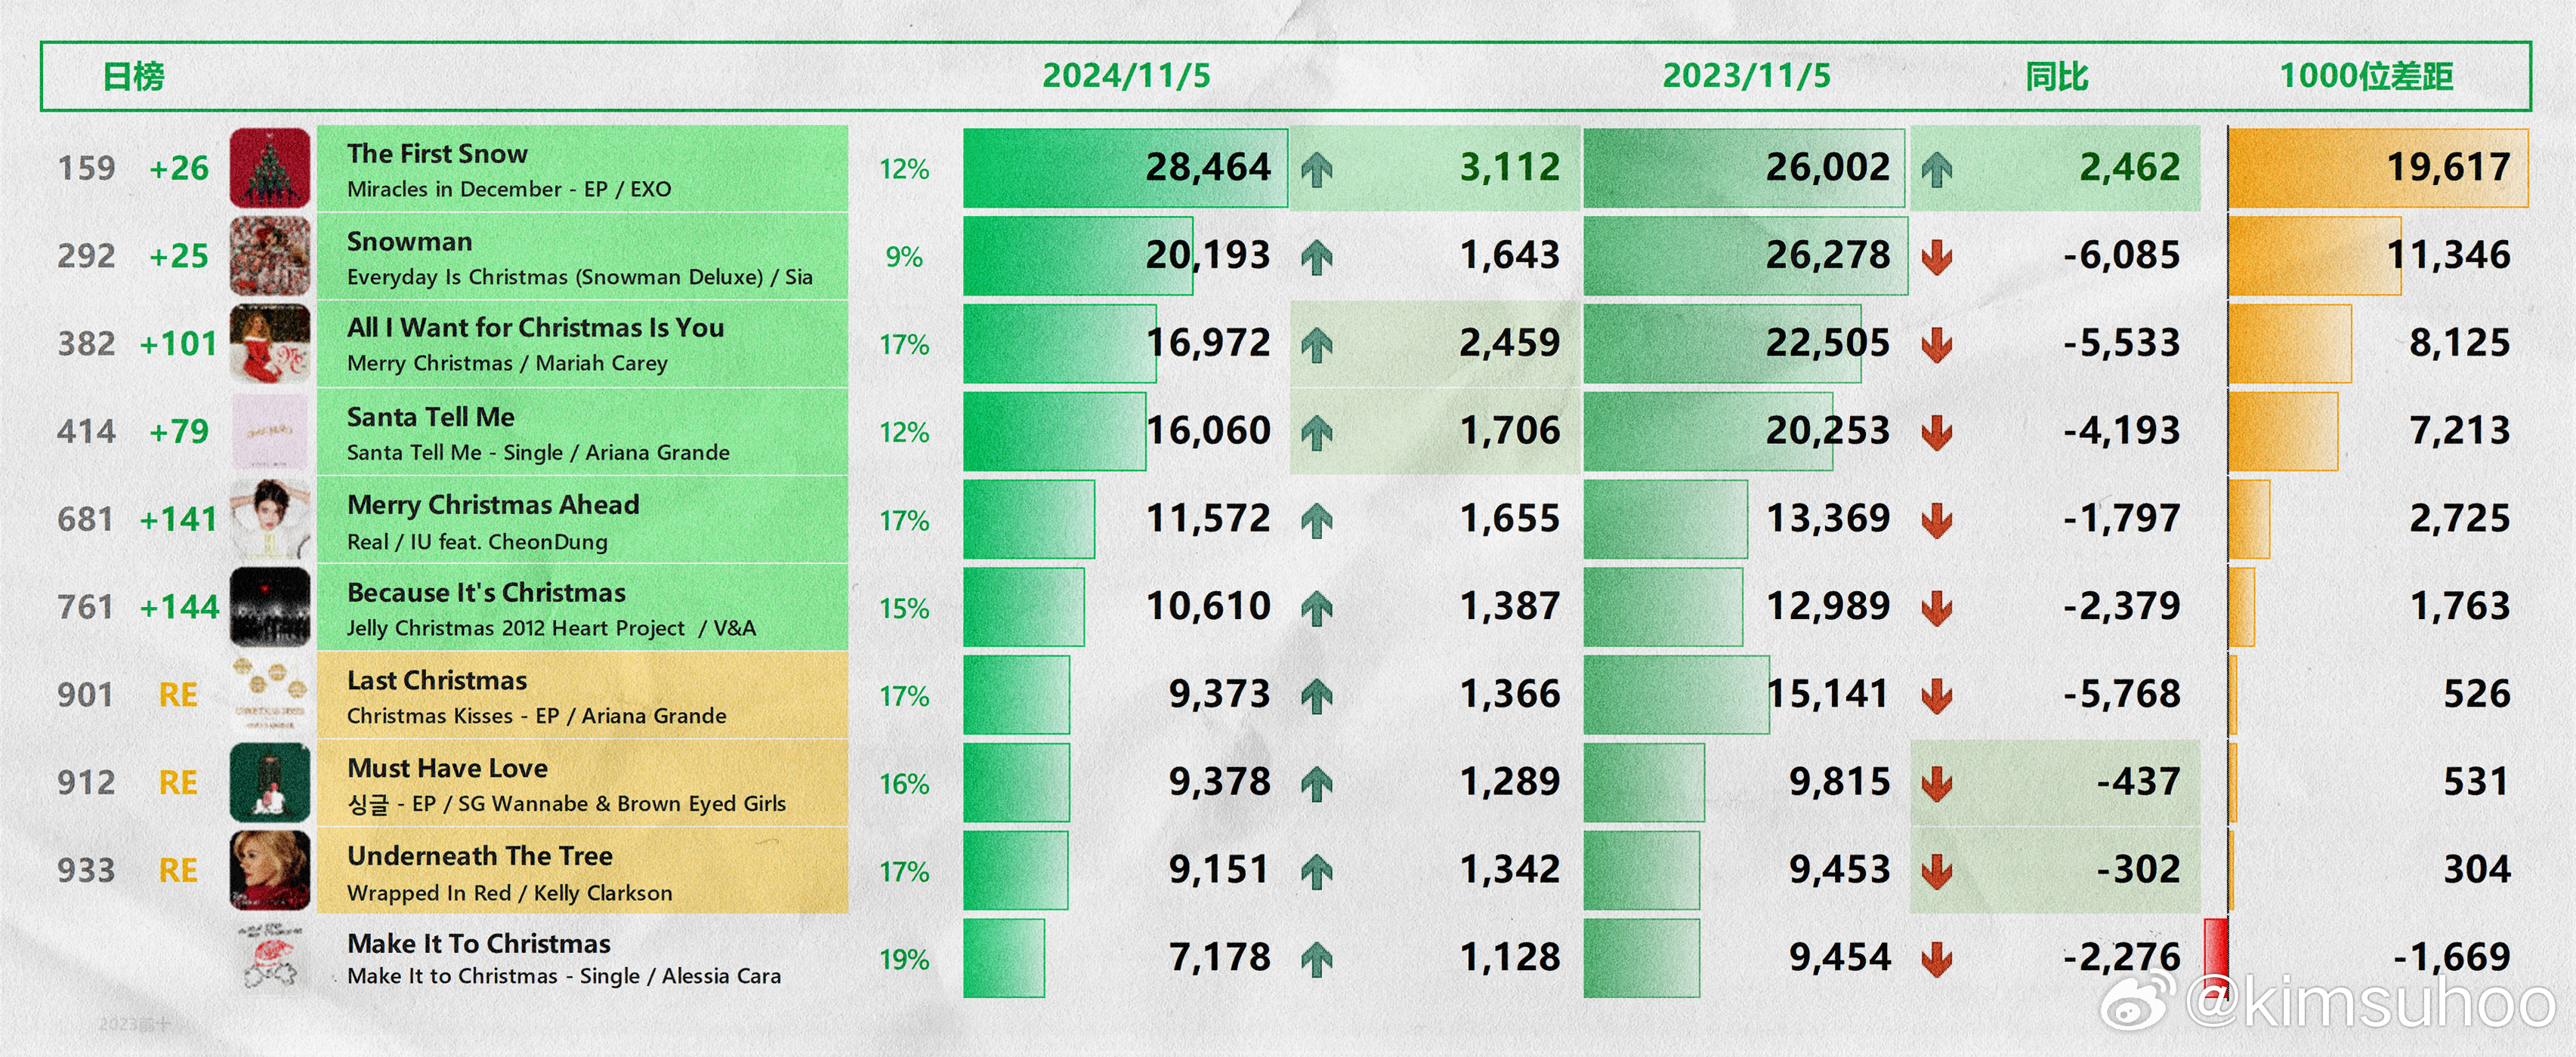Click the red down arrow beside -437
Image resolution: width=2576 pixels, height=1057 pixels.
pos(1937,783)
